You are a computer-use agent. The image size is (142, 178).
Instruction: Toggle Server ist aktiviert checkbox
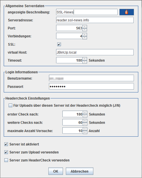6,144
